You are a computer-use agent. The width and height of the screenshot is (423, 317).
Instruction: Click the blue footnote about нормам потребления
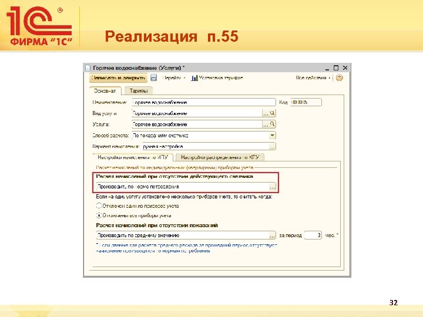point(187,248)
